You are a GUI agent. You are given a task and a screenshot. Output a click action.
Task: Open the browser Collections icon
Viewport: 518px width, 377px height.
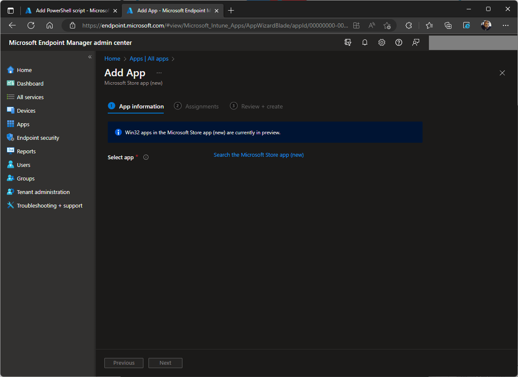(448, 25)
